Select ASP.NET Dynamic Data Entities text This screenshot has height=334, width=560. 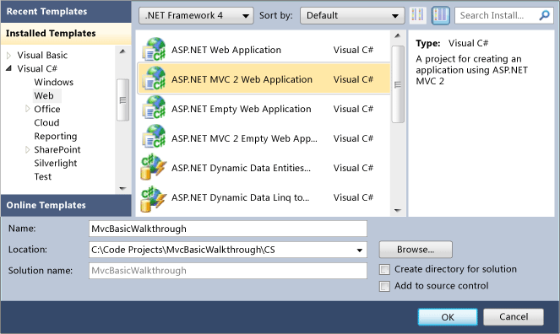[241, 168]
